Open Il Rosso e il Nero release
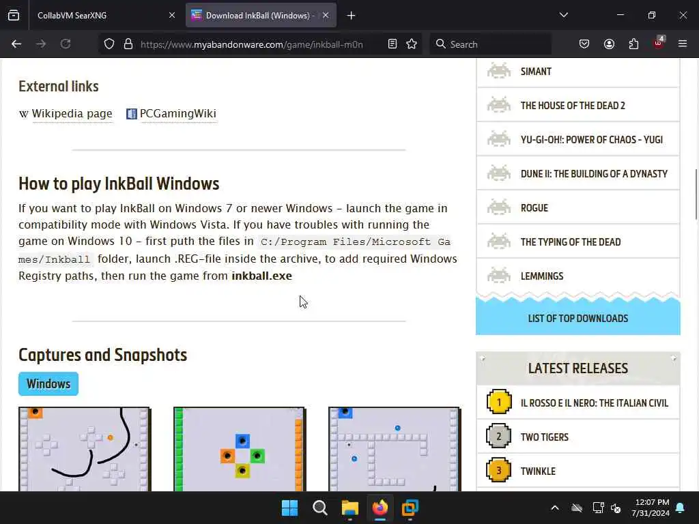This screenshot has height=524, width=699. point(595,403)
